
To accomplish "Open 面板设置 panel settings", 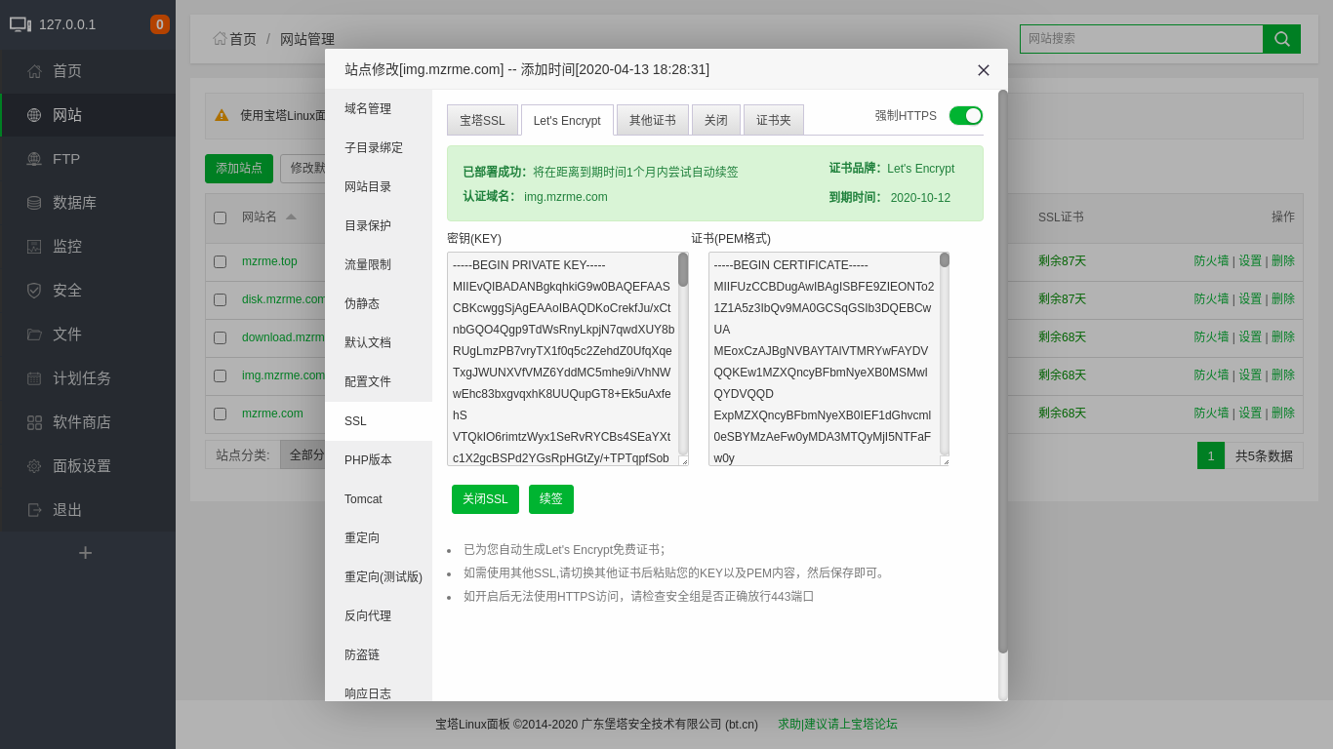I will click(88, 466).
